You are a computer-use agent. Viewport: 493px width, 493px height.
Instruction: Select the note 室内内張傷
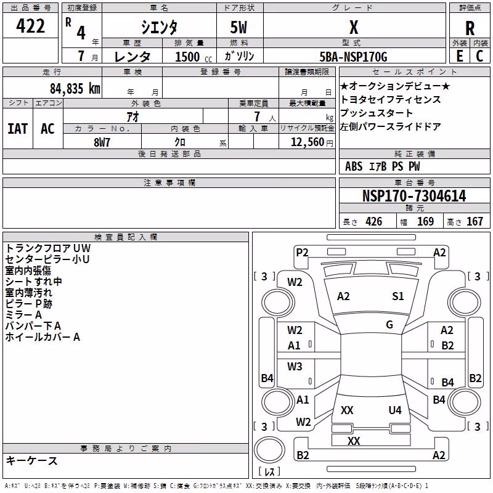(28, 271)
